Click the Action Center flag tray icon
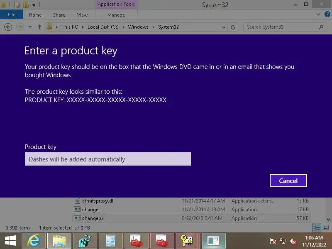The width and height of the screenshot is (332, 249). pyautogui.click(x=273, y=241)
